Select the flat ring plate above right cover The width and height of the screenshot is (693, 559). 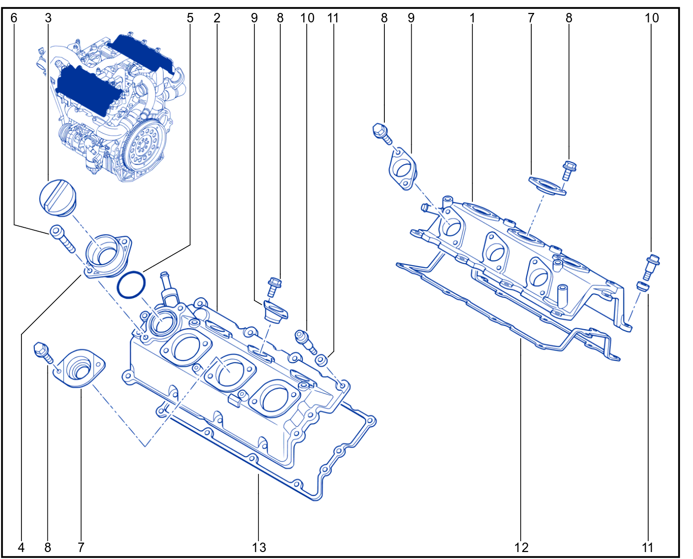tap(547, 186)
